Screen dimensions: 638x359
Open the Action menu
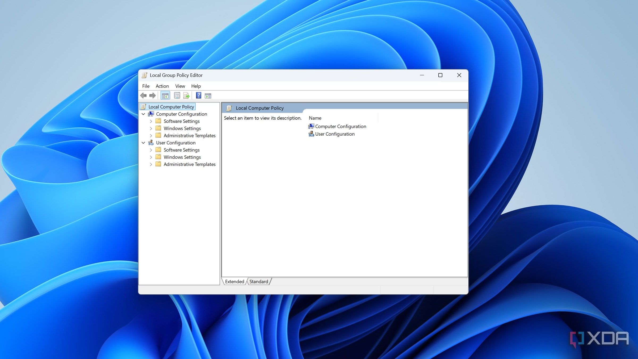pyautogui.click(x=162, y=86)
